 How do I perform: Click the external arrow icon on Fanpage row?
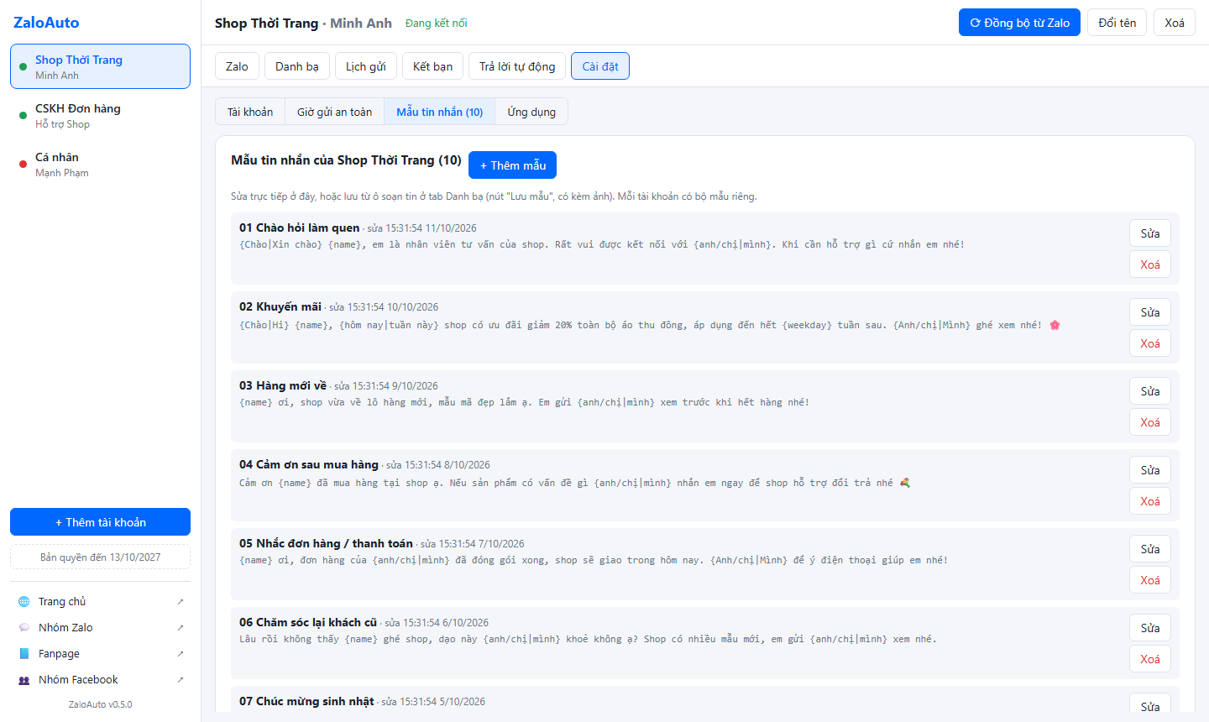[x=181, y=654]
